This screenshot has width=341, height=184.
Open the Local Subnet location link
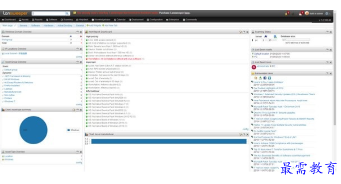15,53
